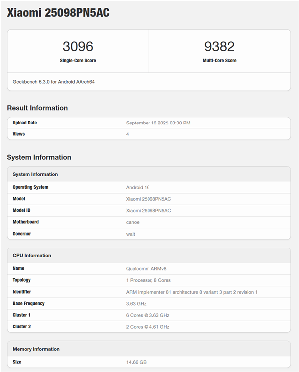Click the Android 16 operating system value

[x=138, y=187]
